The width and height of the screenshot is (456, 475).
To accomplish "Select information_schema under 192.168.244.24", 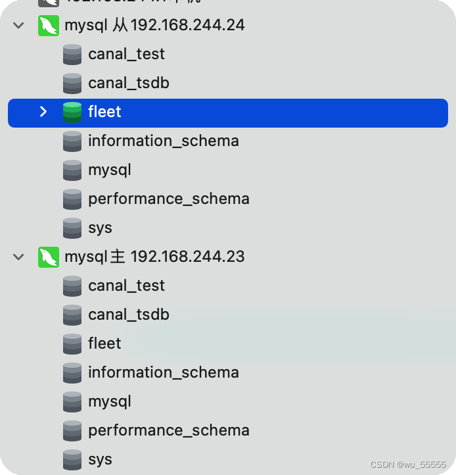I will 163,141.
